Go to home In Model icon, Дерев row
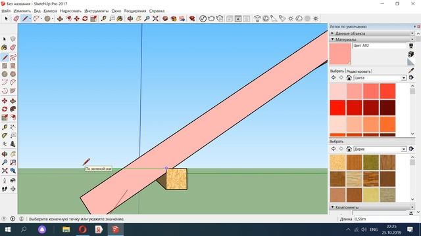The image size is (421, 236). pyautogui.click(x=349, y=149)
